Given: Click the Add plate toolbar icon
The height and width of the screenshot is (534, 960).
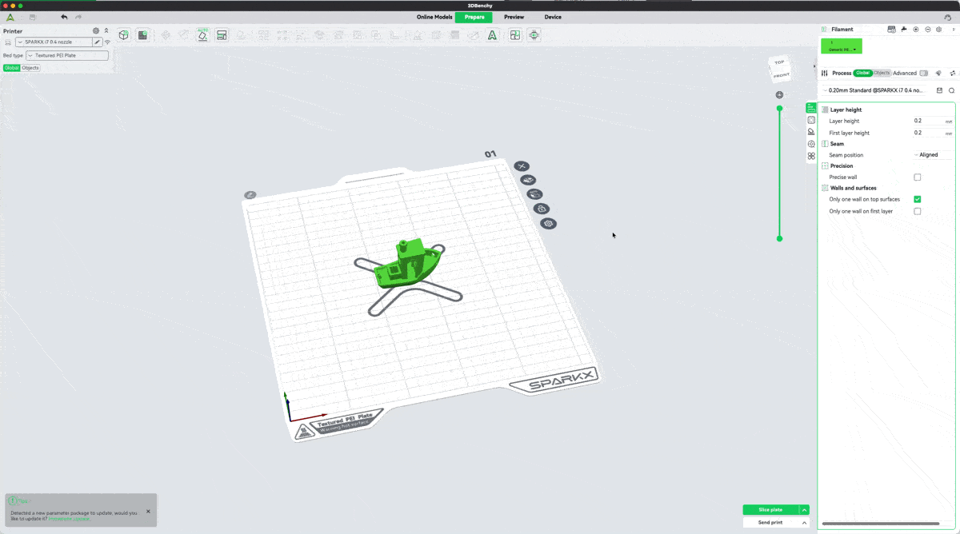Looking at the screenshot, I should [x=142, y=35].
